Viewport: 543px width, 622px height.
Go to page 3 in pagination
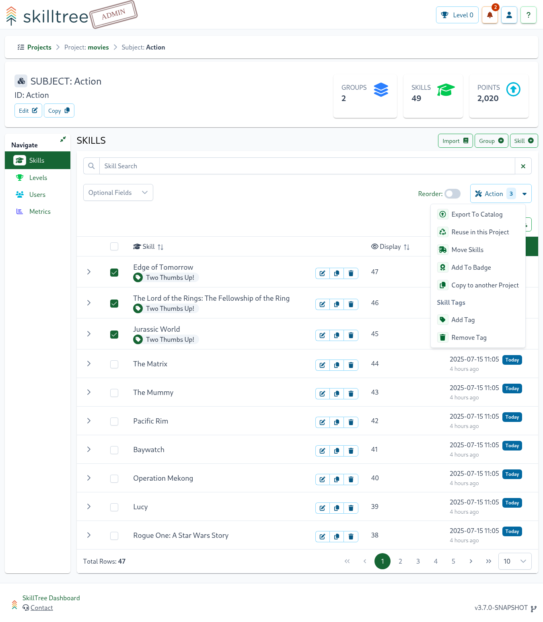coord(418,561)
